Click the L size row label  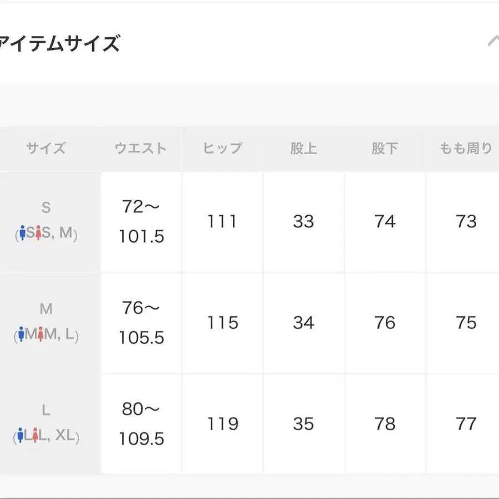[46, 410]
